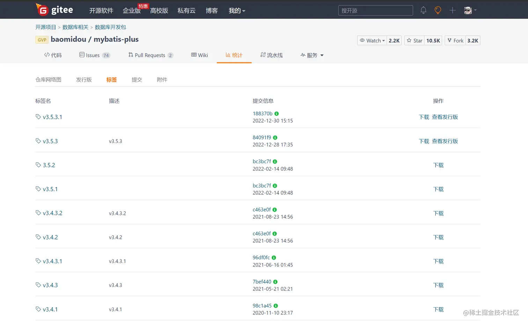Select the 标签 sub-tab
Screen dimensions: 528x325
112,80
